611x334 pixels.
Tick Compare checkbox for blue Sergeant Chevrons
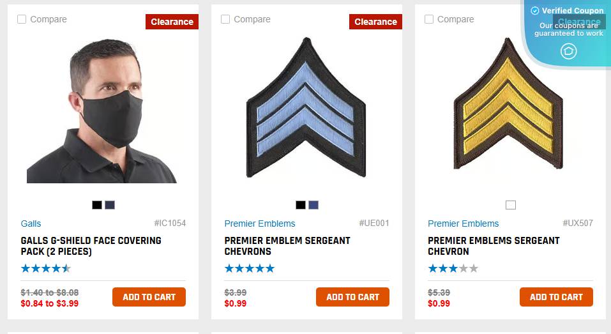(225, 19)
